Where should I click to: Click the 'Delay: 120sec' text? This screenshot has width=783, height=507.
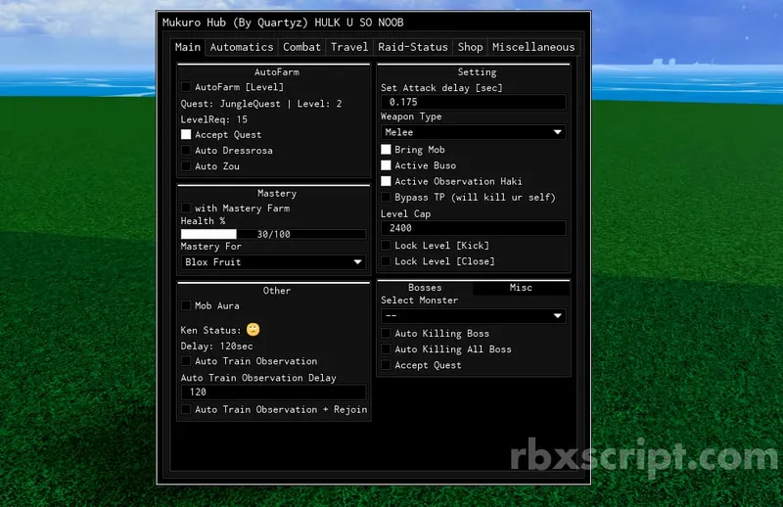(216, 346)
